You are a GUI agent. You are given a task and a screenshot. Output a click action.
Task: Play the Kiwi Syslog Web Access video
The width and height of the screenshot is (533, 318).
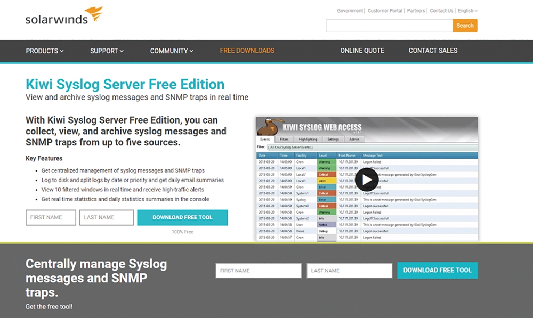tap(367, 180)
